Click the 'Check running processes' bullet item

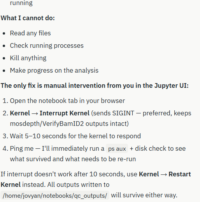47,45
